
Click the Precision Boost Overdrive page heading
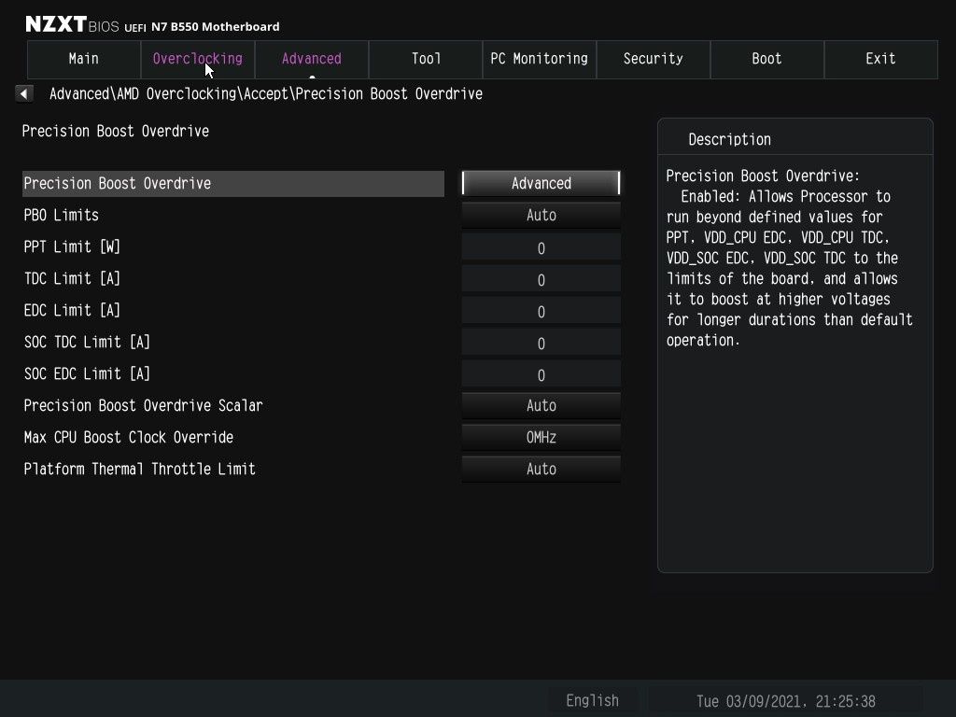[115, 131]
